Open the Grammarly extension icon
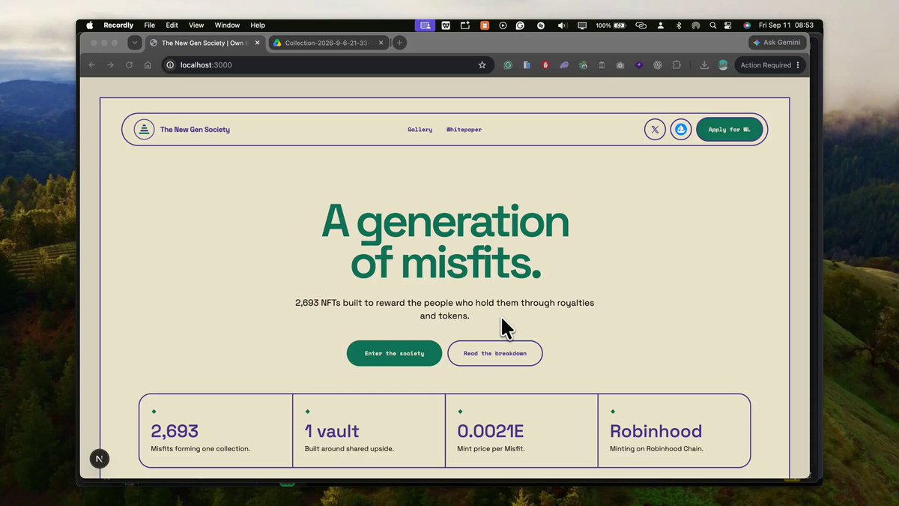The width and height of the screenshot is (899, 506). pyautogui.click(x=508, y=65)
